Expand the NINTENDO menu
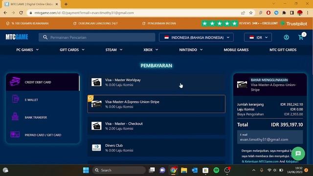The height and width of the screenshot is (176, 313). tap(191, 50)
